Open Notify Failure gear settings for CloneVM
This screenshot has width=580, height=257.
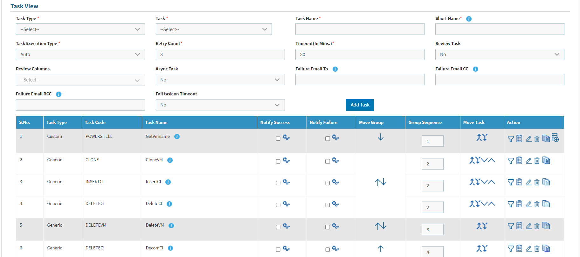(335, 160)
